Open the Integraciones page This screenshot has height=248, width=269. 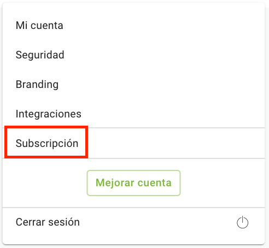[x=133, y=114]
